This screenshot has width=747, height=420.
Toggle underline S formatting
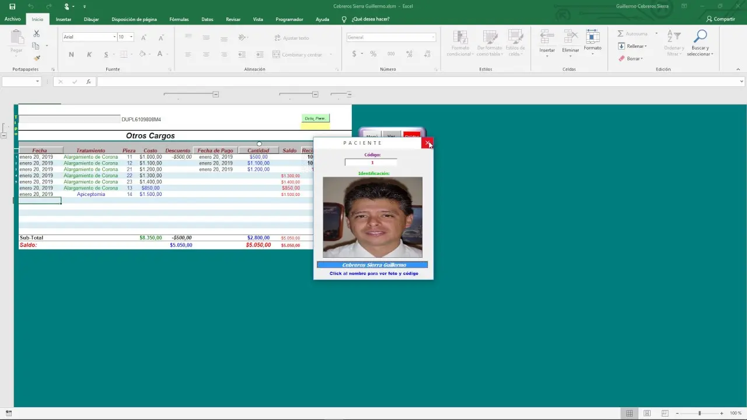(x=106, y=54)
